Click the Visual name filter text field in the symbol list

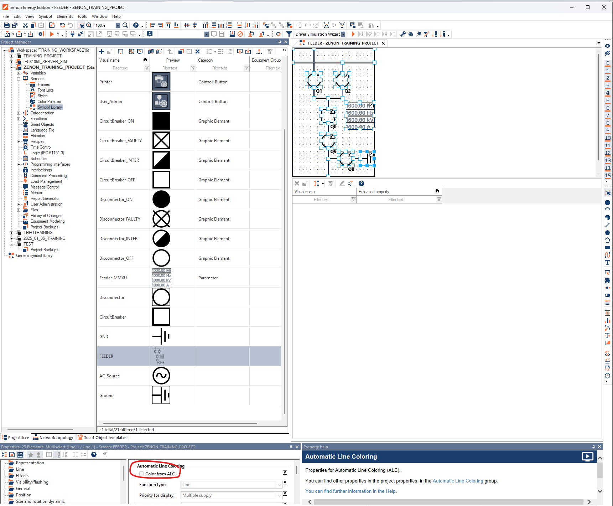click(x=120, y=68)
